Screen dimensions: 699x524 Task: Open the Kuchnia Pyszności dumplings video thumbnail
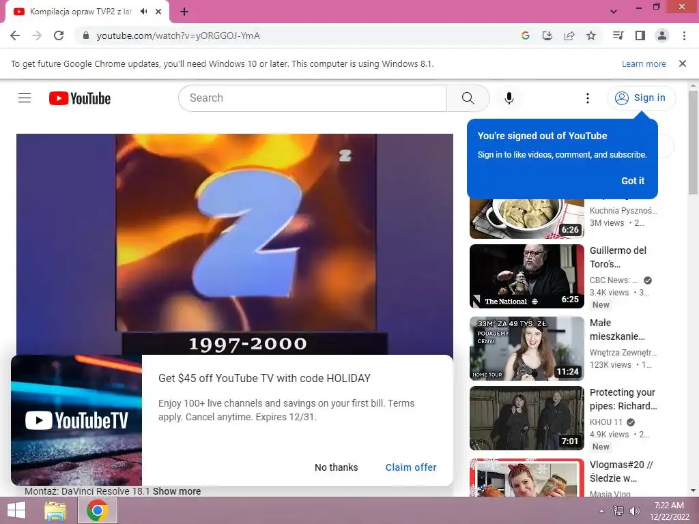pyautogui.click(x=527, y=219)
